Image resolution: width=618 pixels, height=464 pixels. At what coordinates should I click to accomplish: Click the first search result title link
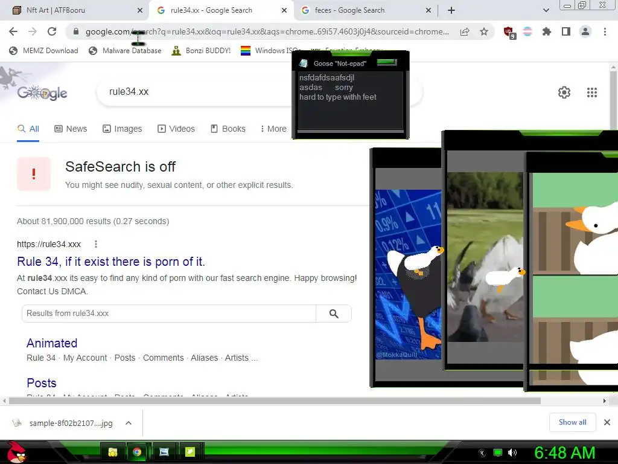coord(111,262)
